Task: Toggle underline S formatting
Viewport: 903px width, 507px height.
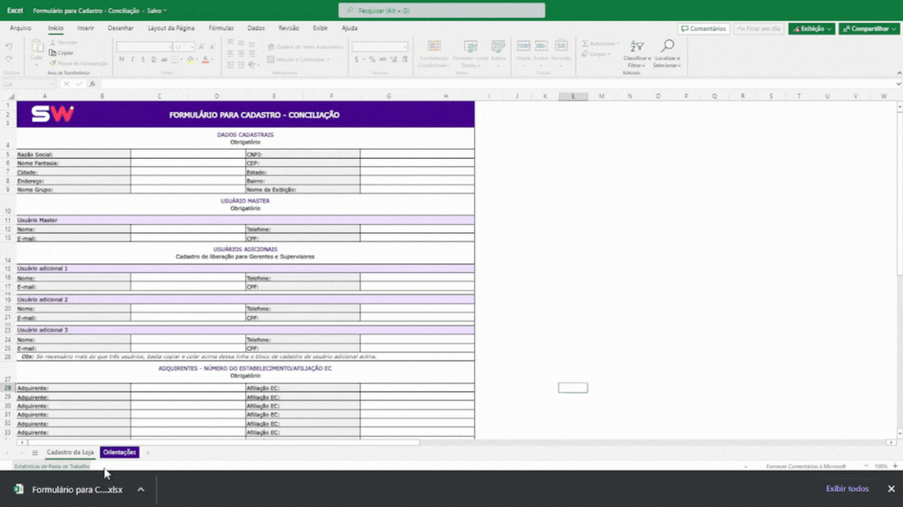Action: tap(143, 60)
